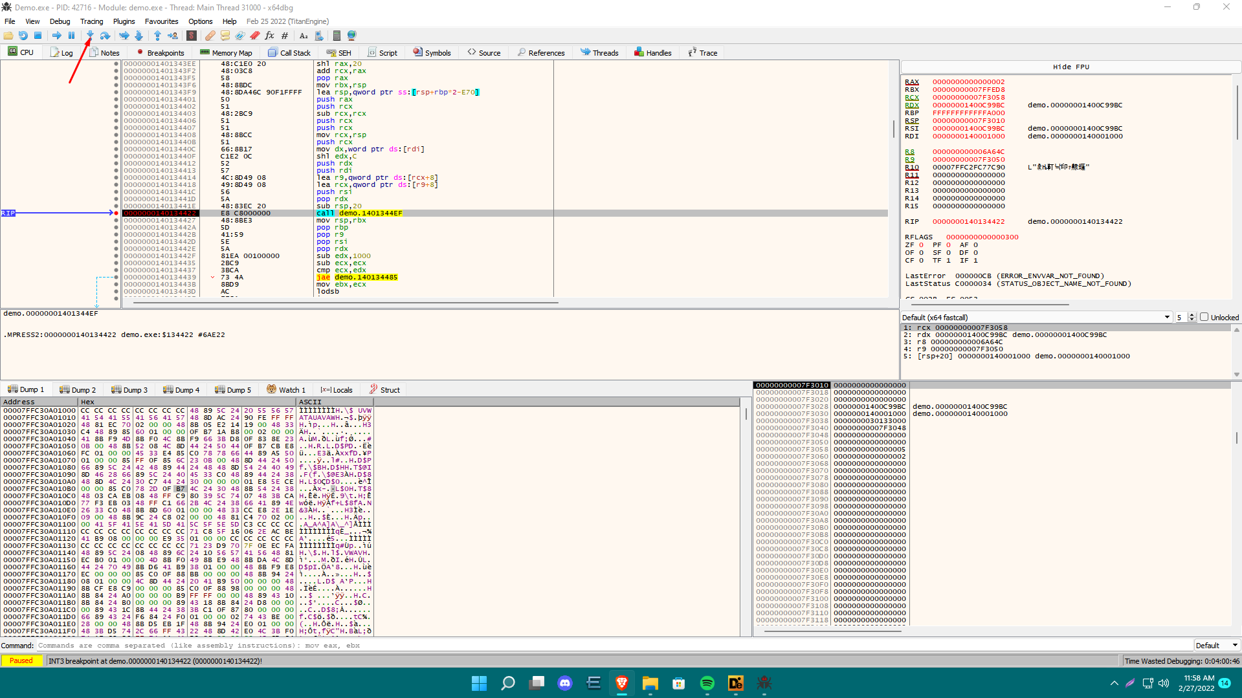Click the LastError ERROR_ENVVAR_NOT_FOUND text

tap(1004, 276)
